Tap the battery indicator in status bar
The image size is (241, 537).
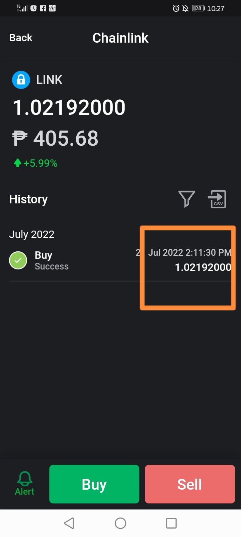coord(198,8)
